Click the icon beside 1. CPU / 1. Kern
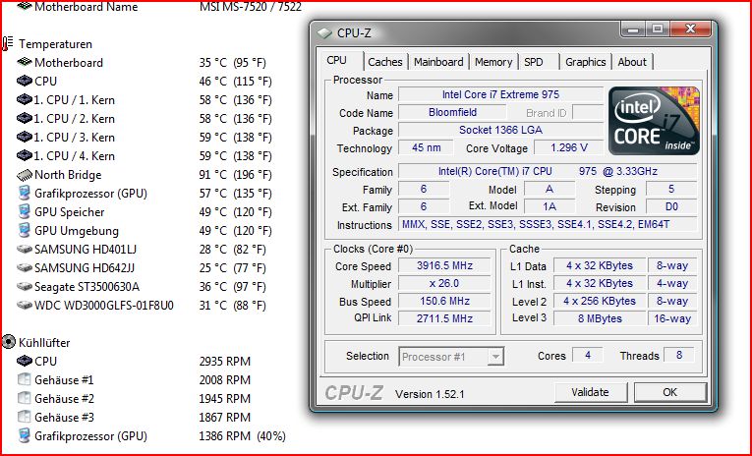752x456 pixels. [x=24, y=99]
